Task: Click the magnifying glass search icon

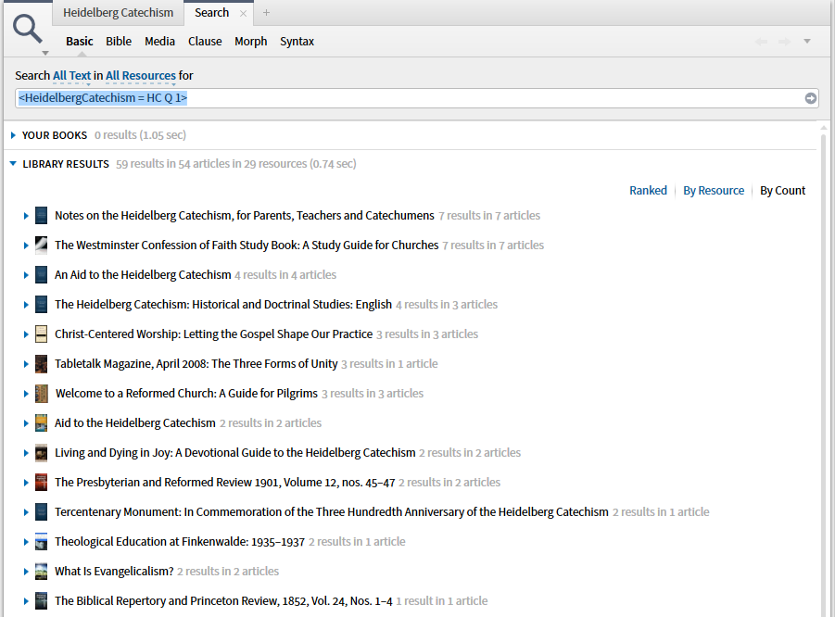Action: (27, 29)
